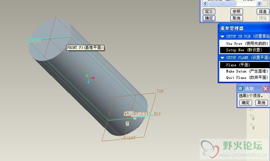Click the 选取1个项目 prompt text
Screen dimensions: 270x161
click(x=251, y=96)
